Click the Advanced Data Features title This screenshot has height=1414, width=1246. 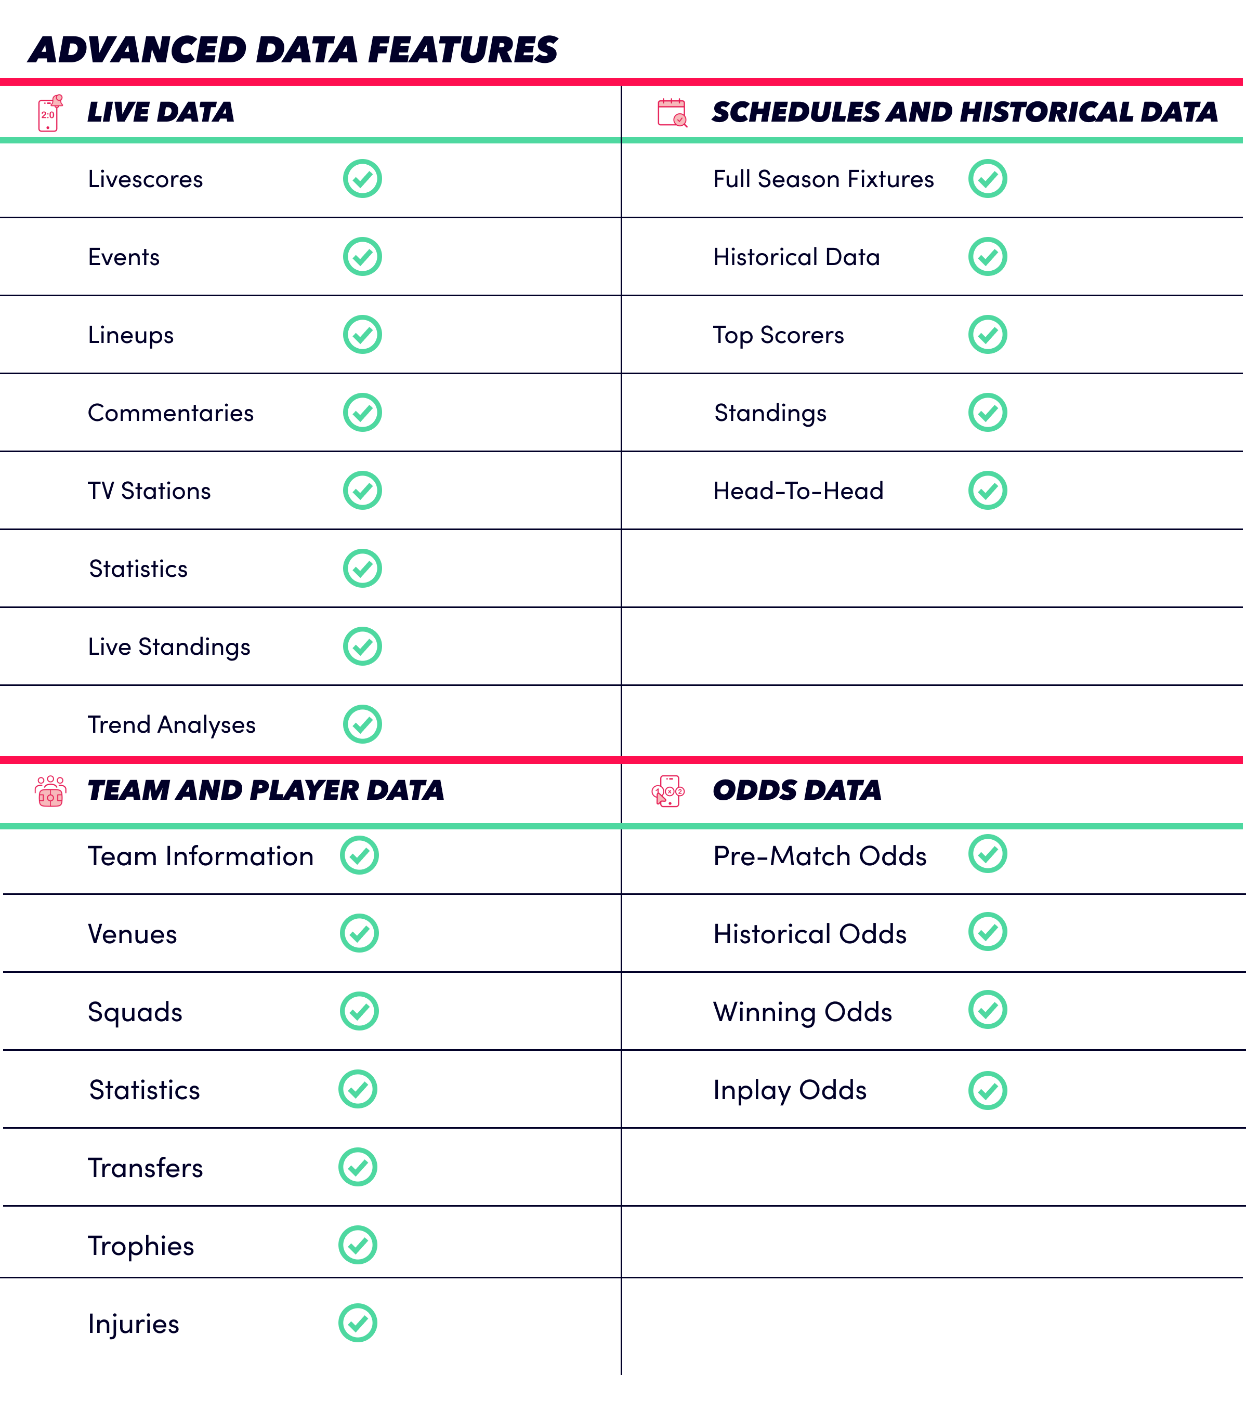click(x=293, y=50)
